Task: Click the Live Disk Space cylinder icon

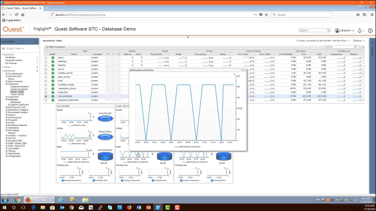Action: (x=105, y=156)
